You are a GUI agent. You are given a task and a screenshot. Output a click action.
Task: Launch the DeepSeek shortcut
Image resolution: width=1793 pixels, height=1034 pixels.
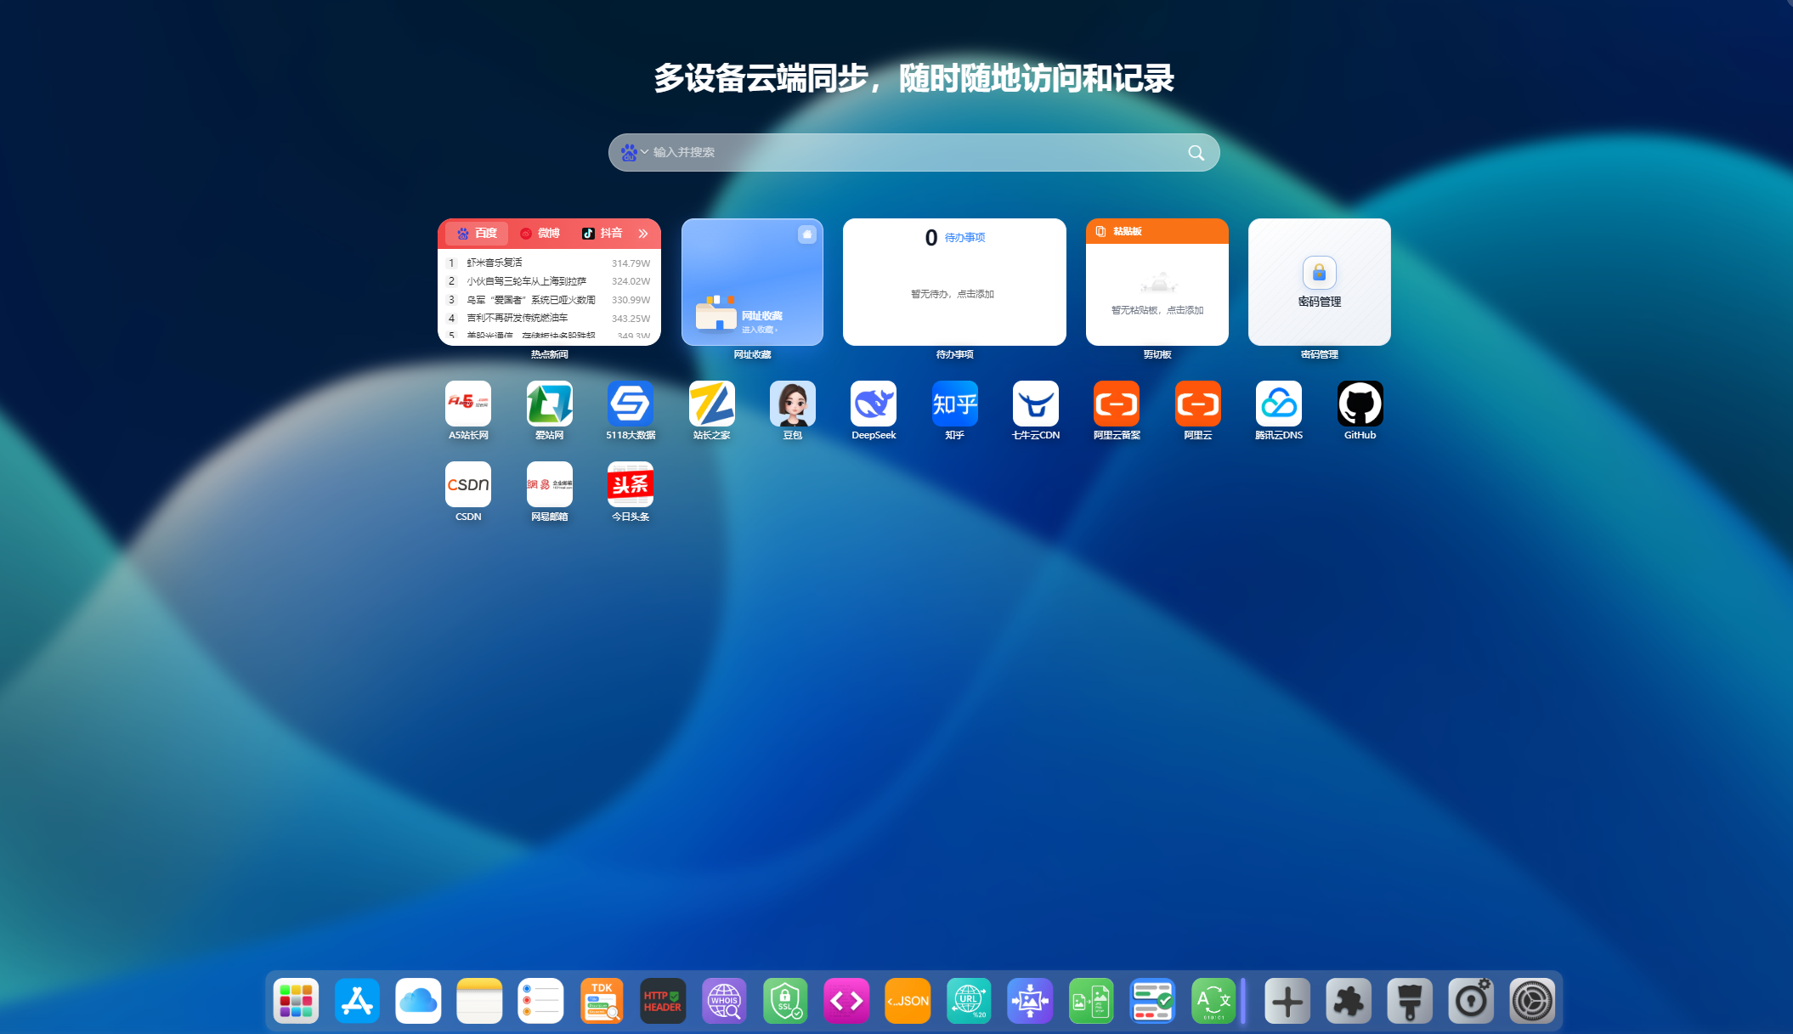pos(874,404)
